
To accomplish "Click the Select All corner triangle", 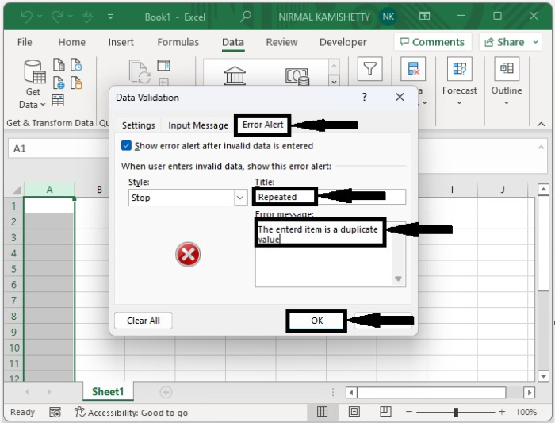I will (x=16, y=190).
